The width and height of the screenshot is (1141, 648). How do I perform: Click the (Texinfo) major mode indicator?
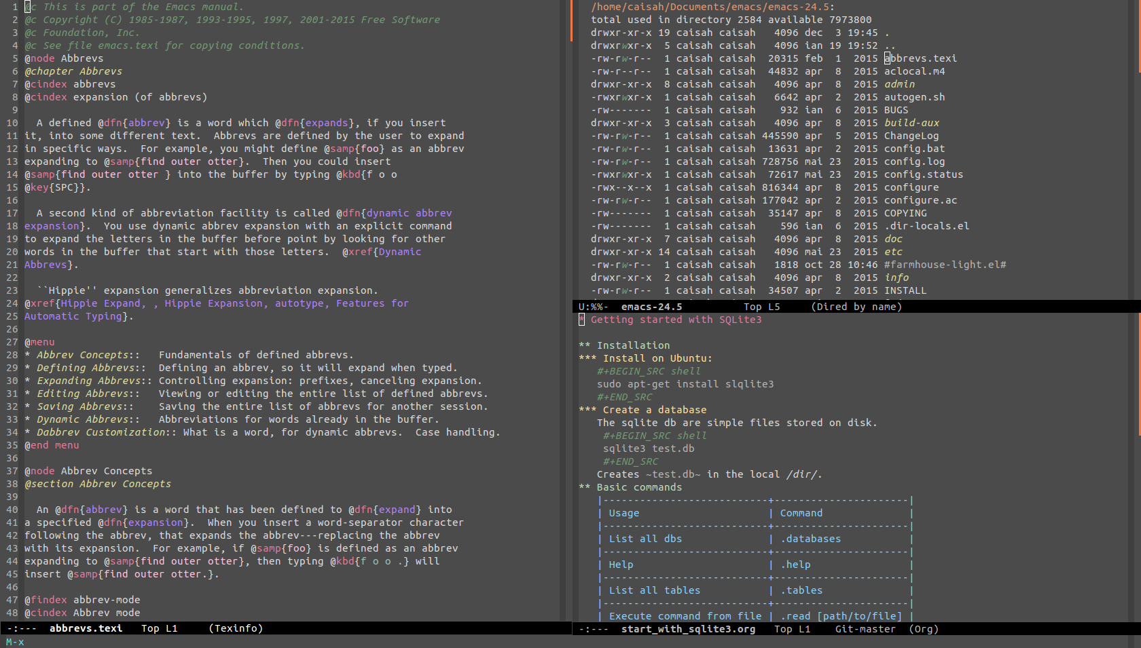click(236, 628)
